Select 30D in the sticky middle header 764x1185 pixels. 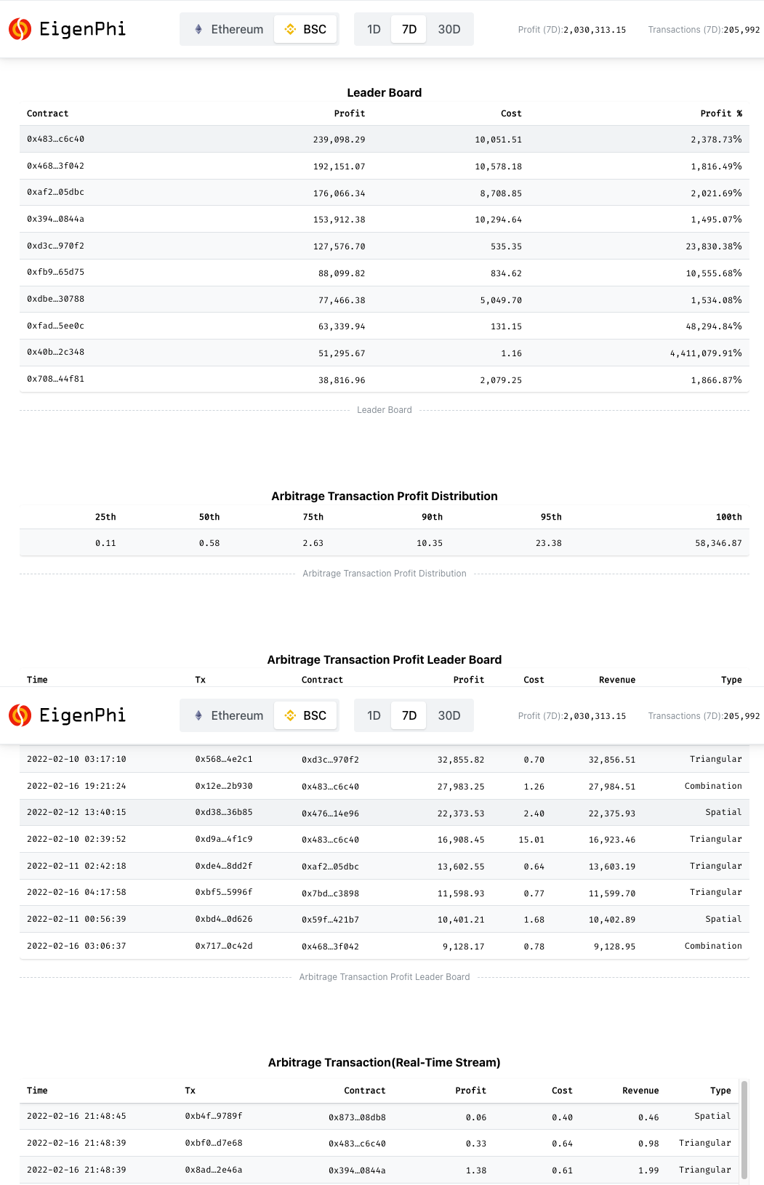[449, 715]
